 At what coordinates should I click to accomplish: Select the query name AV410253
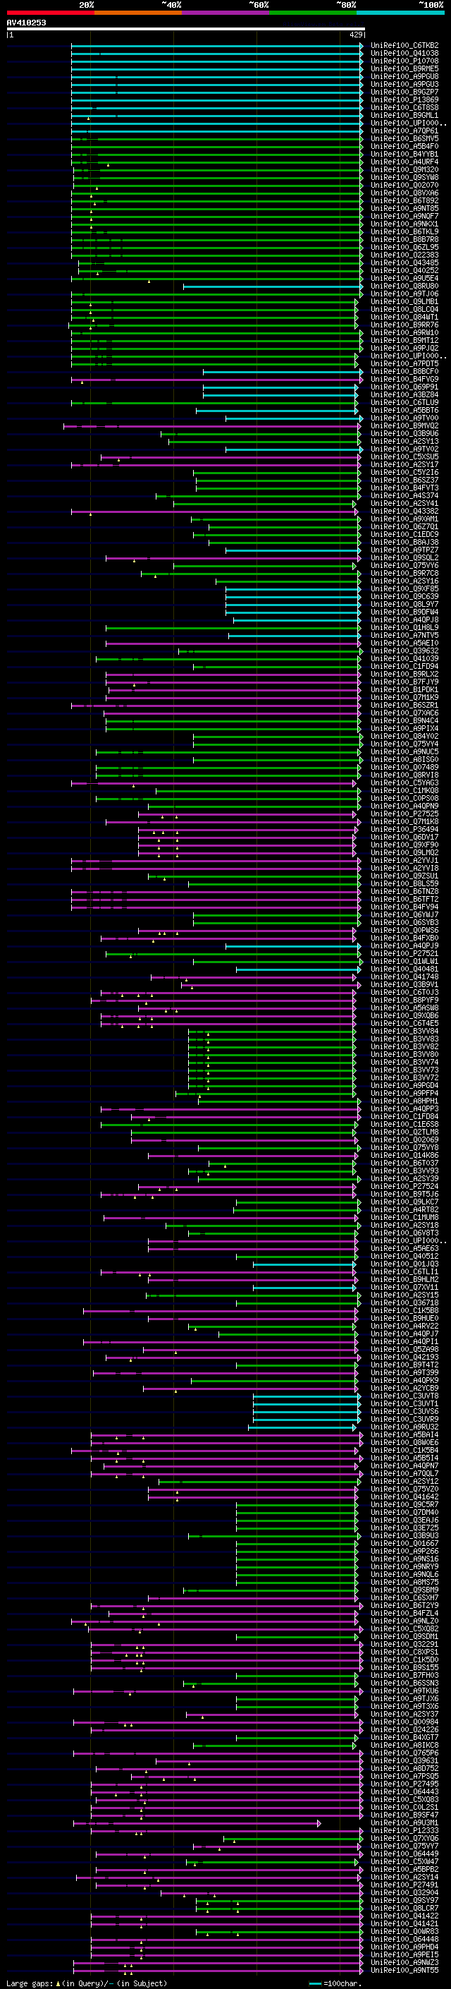(26, 23)
